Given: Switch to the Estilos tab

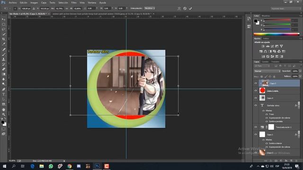Looking at the screenshot, I should point(266,39).
